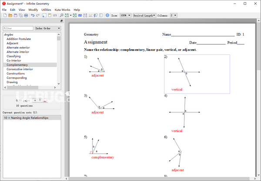Click the topic Filter input field

point(18,28)
